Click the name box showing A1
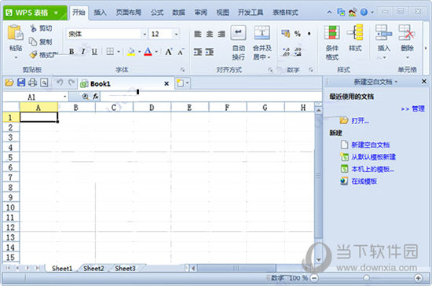 click(x=35, y=97)
